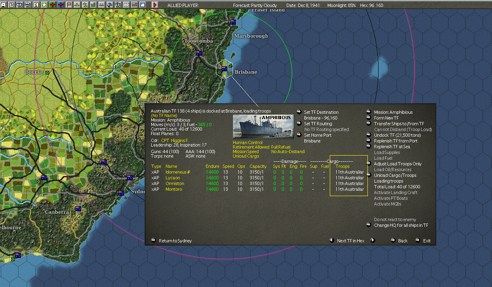Click the crosshair target toolbar icon
The width and height of the screenshot is (492, 287).
[118, 5]
